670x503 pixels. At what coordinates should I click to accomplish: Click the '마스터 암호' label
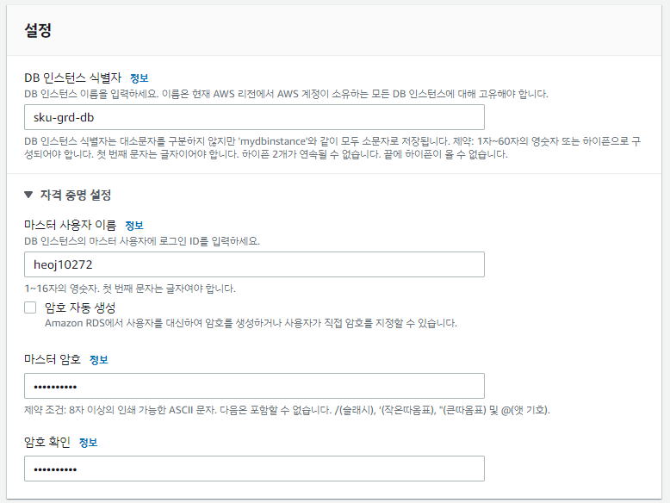click(x=53, y=359)
